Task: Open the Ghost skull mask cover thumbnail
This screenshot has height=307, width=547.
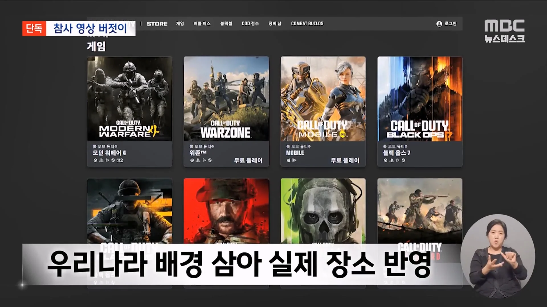Action: coord(323,211)
